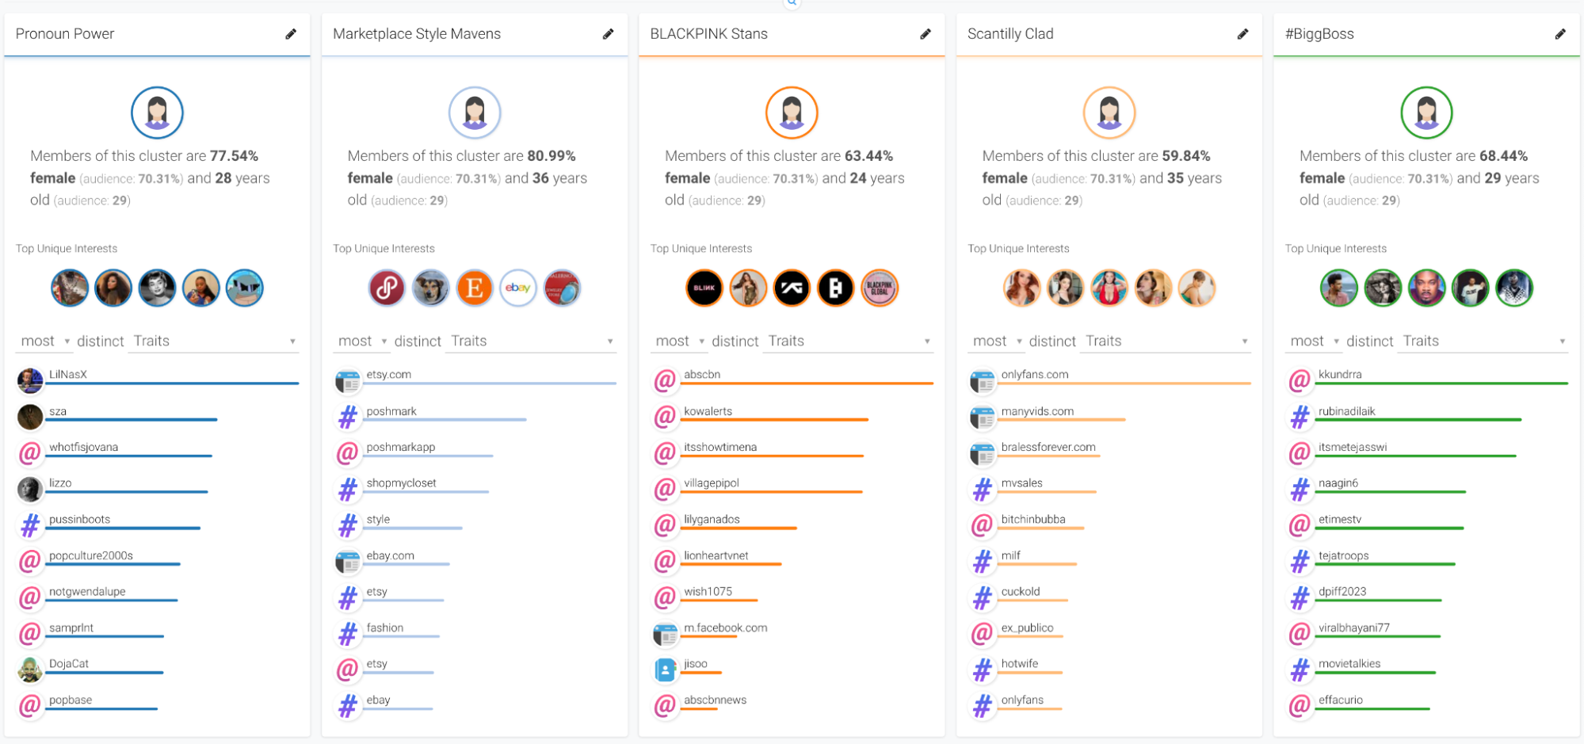Open the BLACKPINK GLOBAL pink interest icon
Screen dimensions: 1584x744
[x=880, y=288]
